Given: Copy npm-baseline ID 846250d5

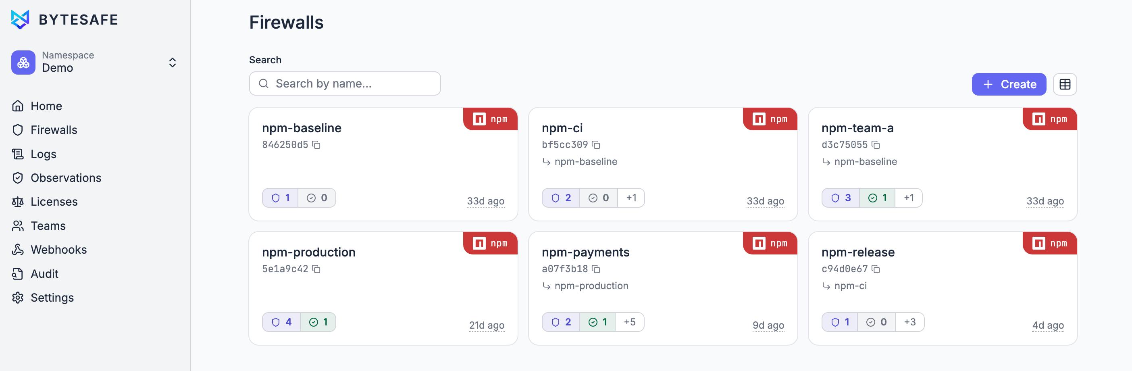Looking at the screenshot, I should (x=316, y=145).
